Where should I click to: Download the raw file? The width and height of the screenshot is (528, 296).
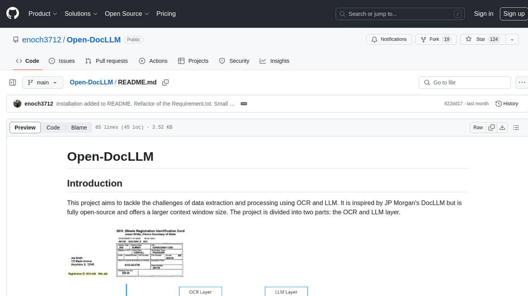coord(502,127)
